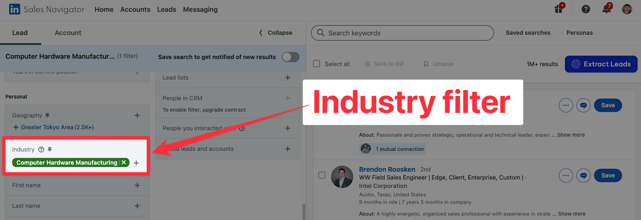Check the Select all checkbox

(x=316, y=64)
